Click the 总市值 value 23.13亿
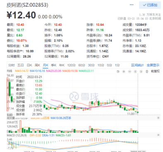Screen dimensions: 163x152 coord(141,46)
